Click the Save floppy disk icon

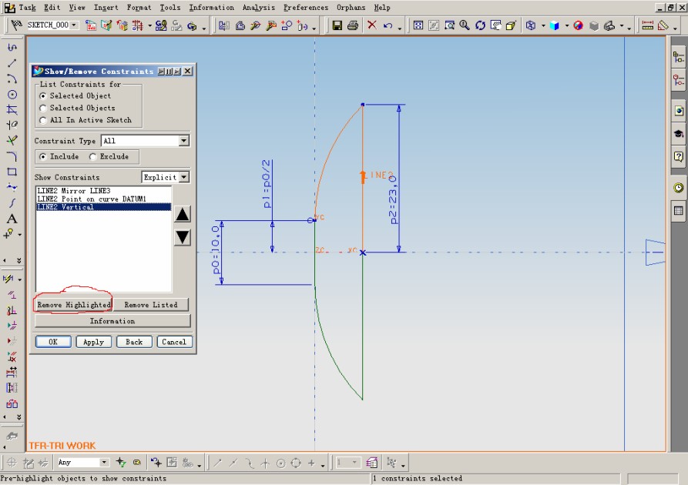click(x=337, y=25)
